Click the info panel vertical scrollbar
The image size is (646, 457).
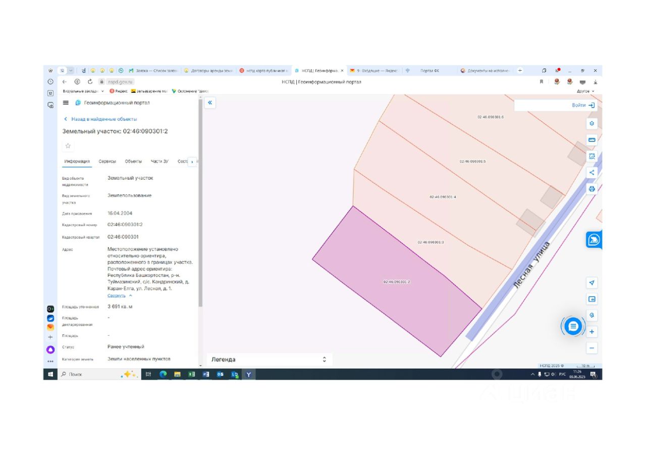tap(200, 202)
